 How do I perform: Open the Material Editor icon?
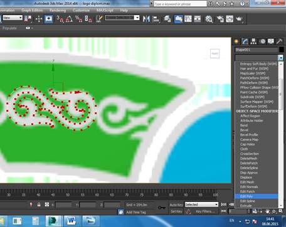click(x=209, y=19)
